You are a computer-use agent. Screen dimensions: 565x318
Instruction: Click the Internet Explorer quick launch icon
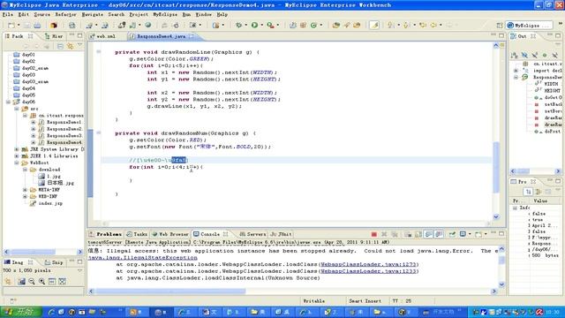(51, 312)
